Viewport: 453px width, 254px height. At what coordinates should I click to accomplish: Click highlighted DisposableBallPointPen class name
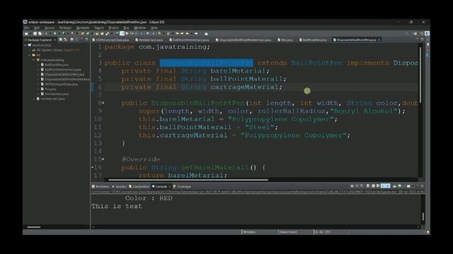click(x=206, y=63)
